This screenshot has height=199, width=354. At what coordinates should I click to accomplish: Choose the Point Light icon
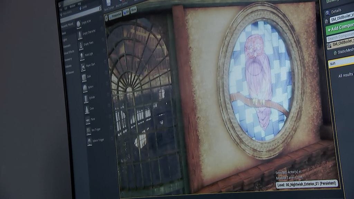point(82,56)
